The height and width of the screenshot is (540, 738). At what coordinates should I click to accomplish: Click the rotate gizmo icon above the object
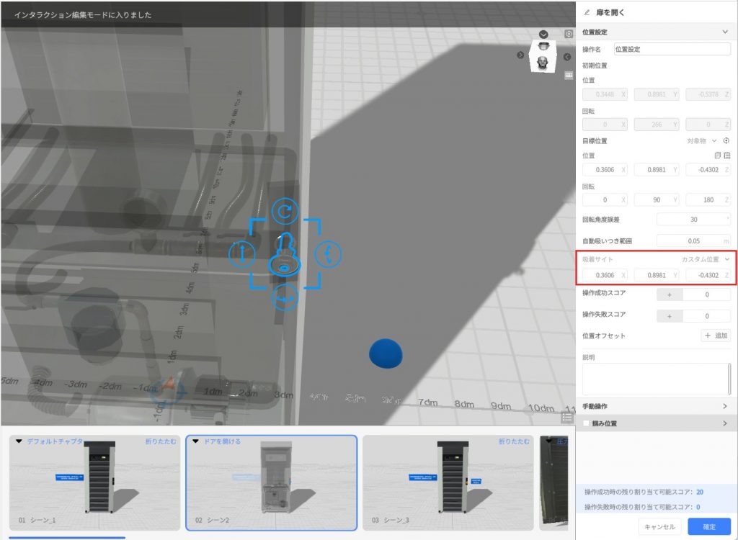click(x=285, y=210)
